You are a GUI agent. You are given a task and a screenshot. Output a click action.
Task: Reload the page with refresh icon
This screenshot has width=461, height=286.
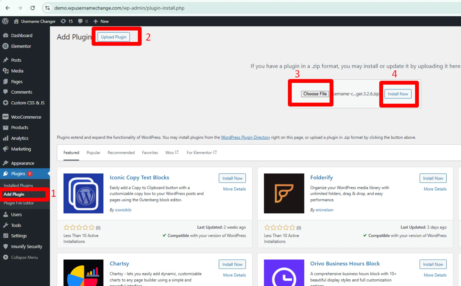point(33,8)
